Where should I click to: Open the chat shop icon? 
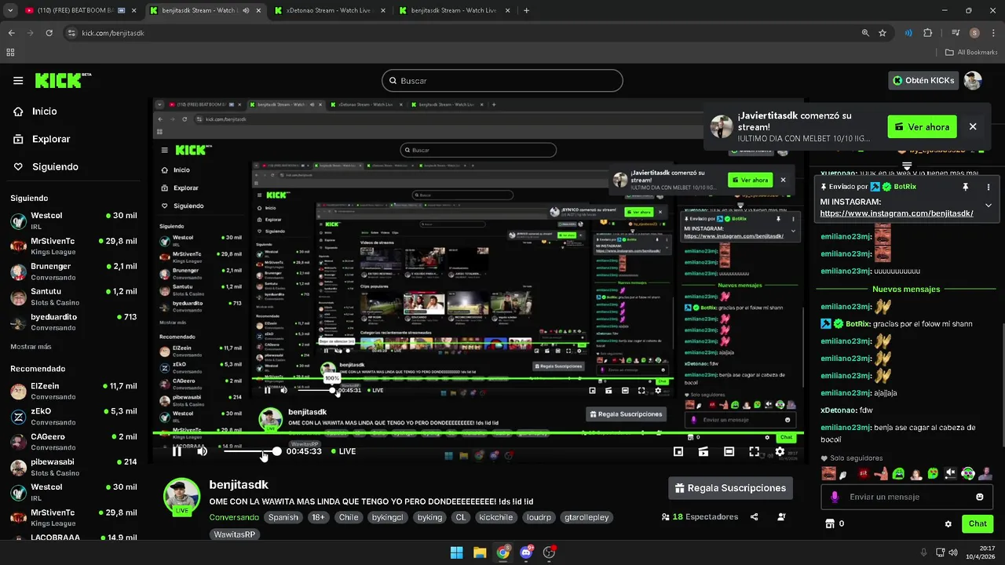pyautogui.click(x=828, y=523)
